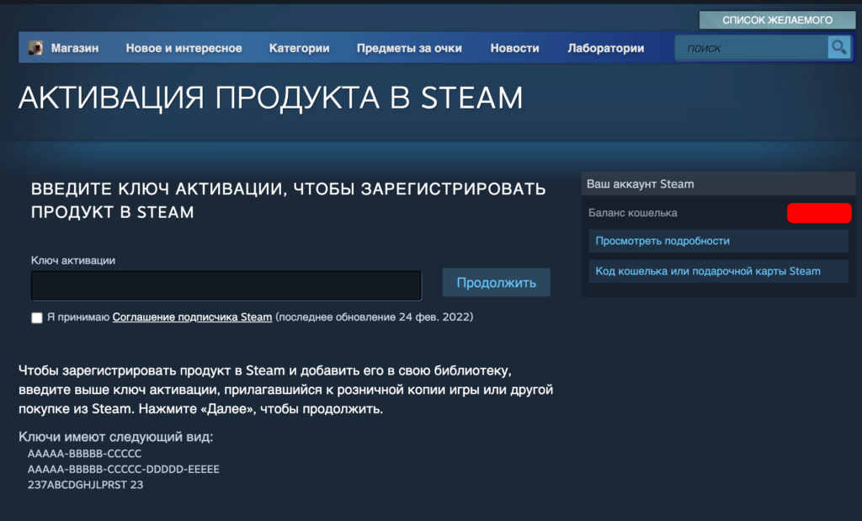Focus the store search field
The width and height of the screenshot is (862, 521).
pos(751,48)
